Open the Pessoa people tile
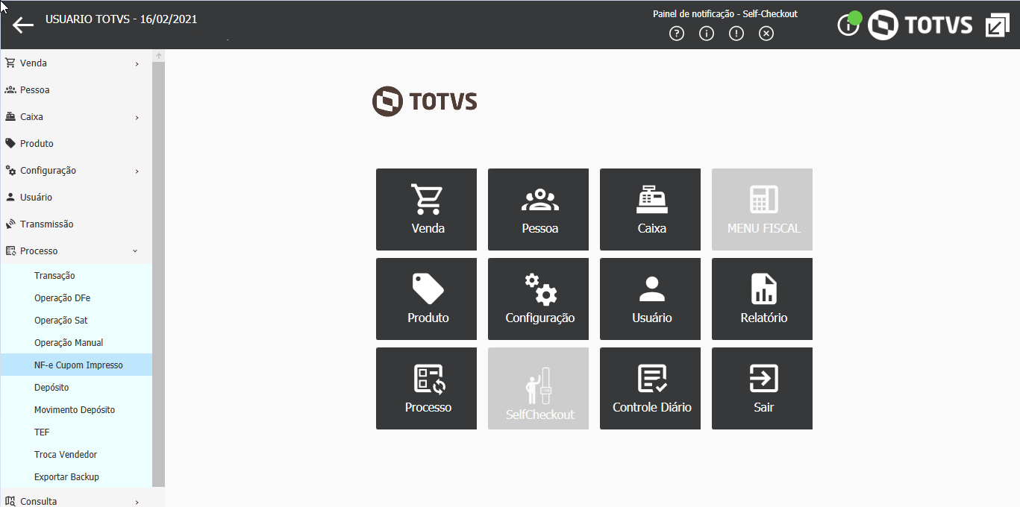Image resolution: width=1020 pixels, height=507 pixels. [x=538, y=210]
